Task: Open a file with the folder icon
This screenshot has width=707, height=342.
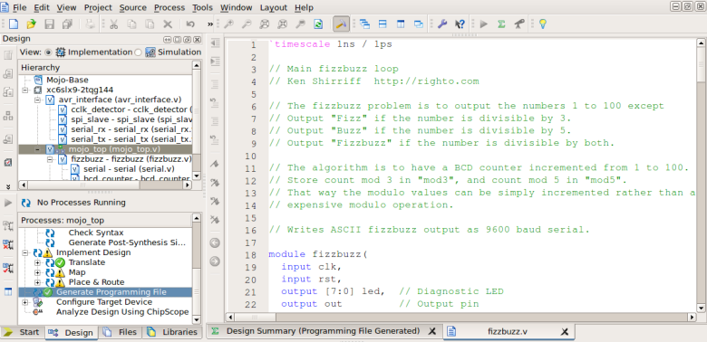Action: 31,24
